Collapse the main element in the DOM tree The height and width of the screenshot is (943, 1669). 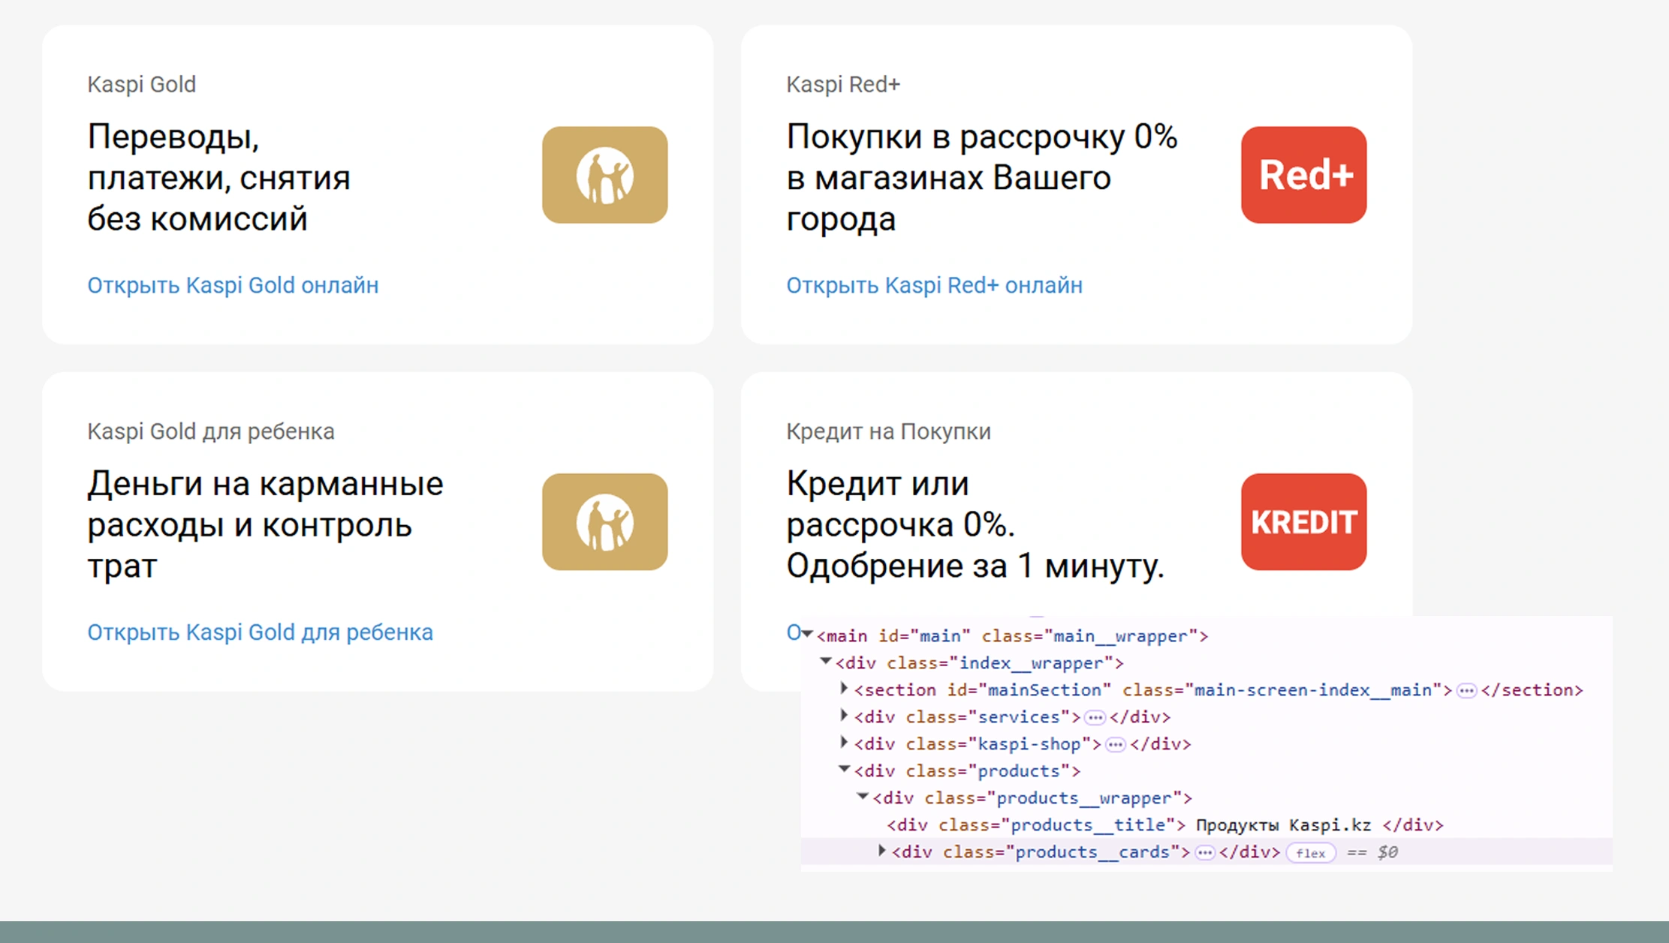[807, 635]
